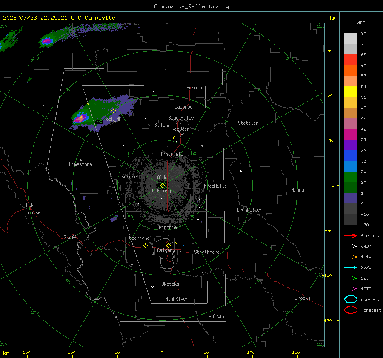Click the Sundre label
Viewport: 383px width, 358px height.
pyautogui.click(x=129, y=177)
